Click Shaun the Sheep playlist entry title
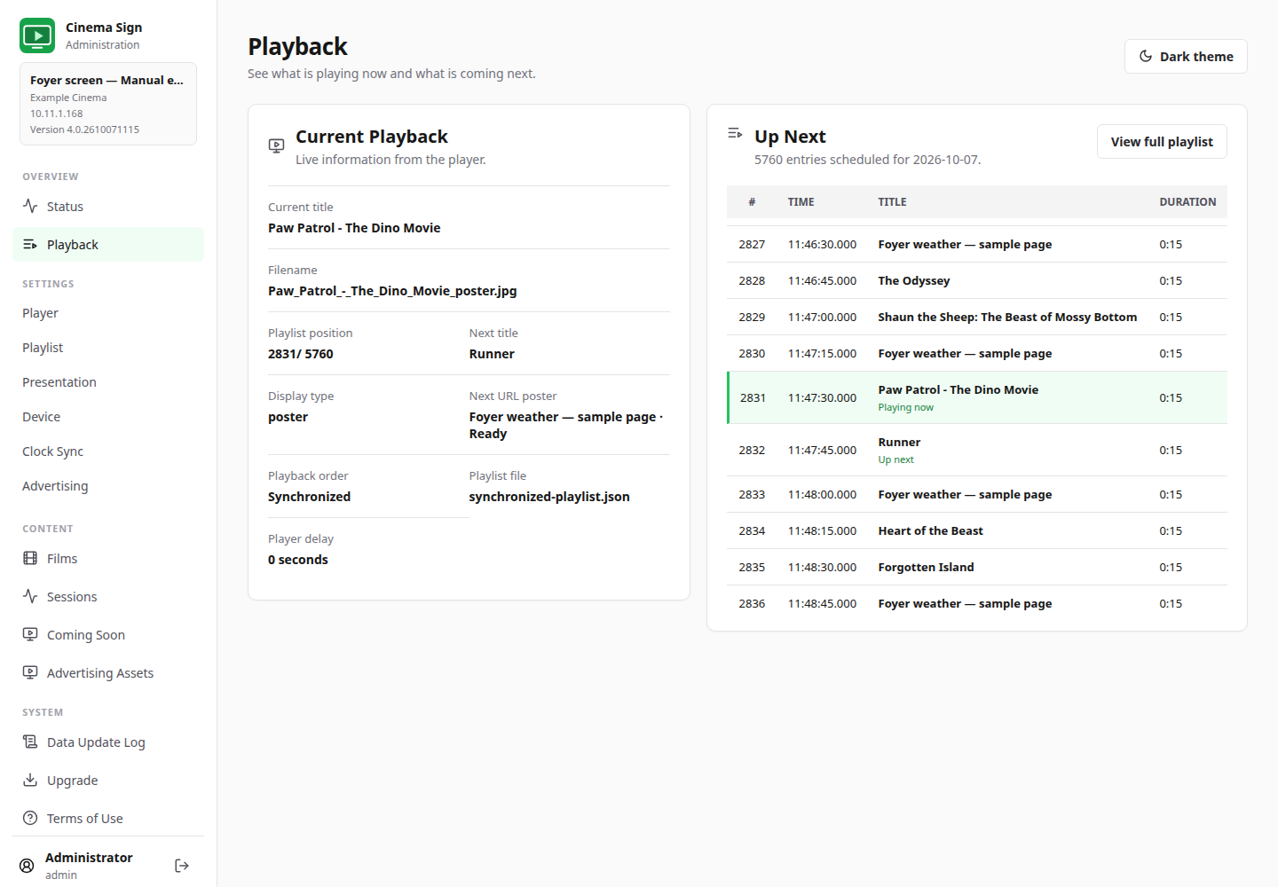The width and height of the screenshot is (1278, 887). tap(1007, 317)
